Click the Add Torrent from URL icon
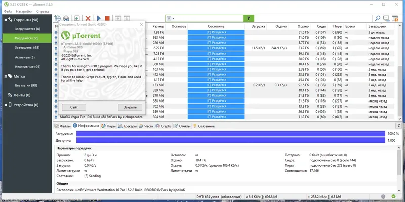Image resolution: width=405 pixels, height=202 pixels. click(57, 18)
